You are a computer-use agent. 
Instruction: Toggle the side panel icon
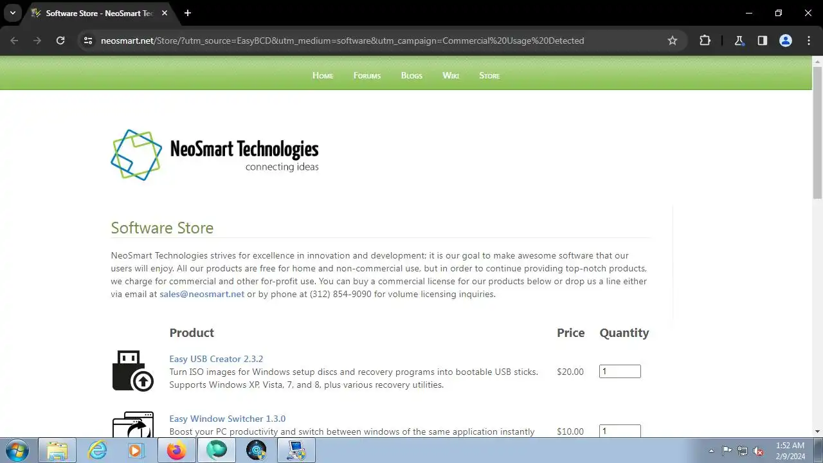tap(763, 41)
